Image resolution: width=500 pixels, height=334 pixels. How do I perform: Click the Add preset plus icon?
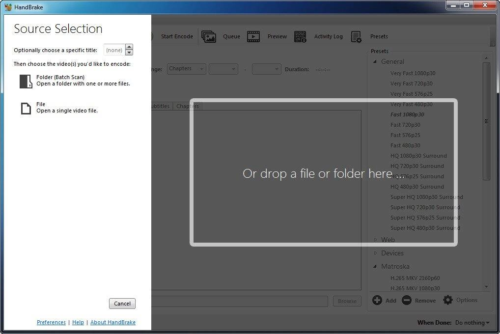[x=377, y=300]
